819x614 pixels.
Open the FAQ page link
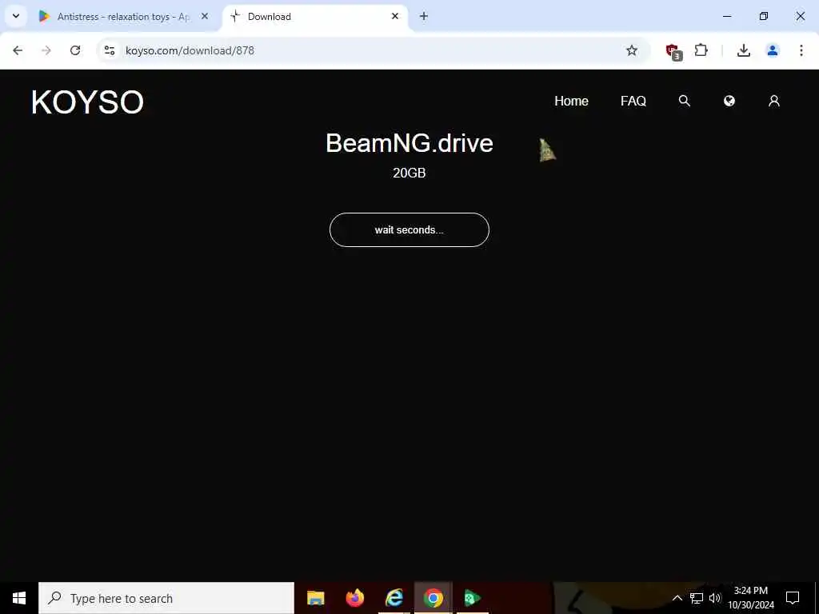click(x=633, y=101)
